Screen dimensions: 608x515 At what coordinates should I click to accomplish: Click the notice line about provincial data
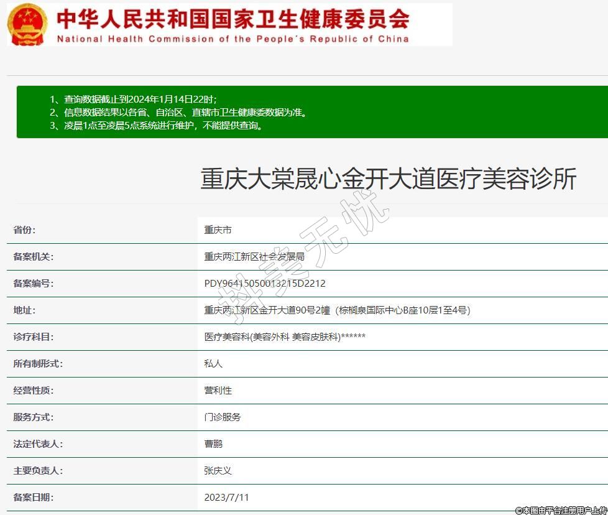178,113
